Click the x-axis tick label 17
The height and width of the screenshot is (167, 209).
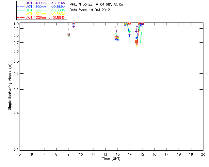click(x=167, y=154)
